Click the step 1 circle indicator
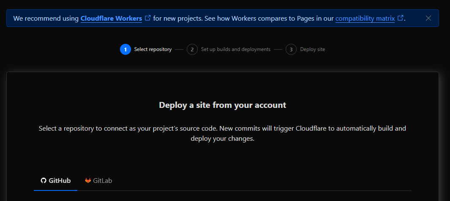Viewport: 450px width, 201px height. coord(125,49)
